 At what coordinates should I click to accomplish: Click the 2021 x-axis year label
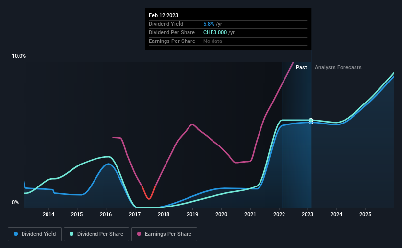250,214
